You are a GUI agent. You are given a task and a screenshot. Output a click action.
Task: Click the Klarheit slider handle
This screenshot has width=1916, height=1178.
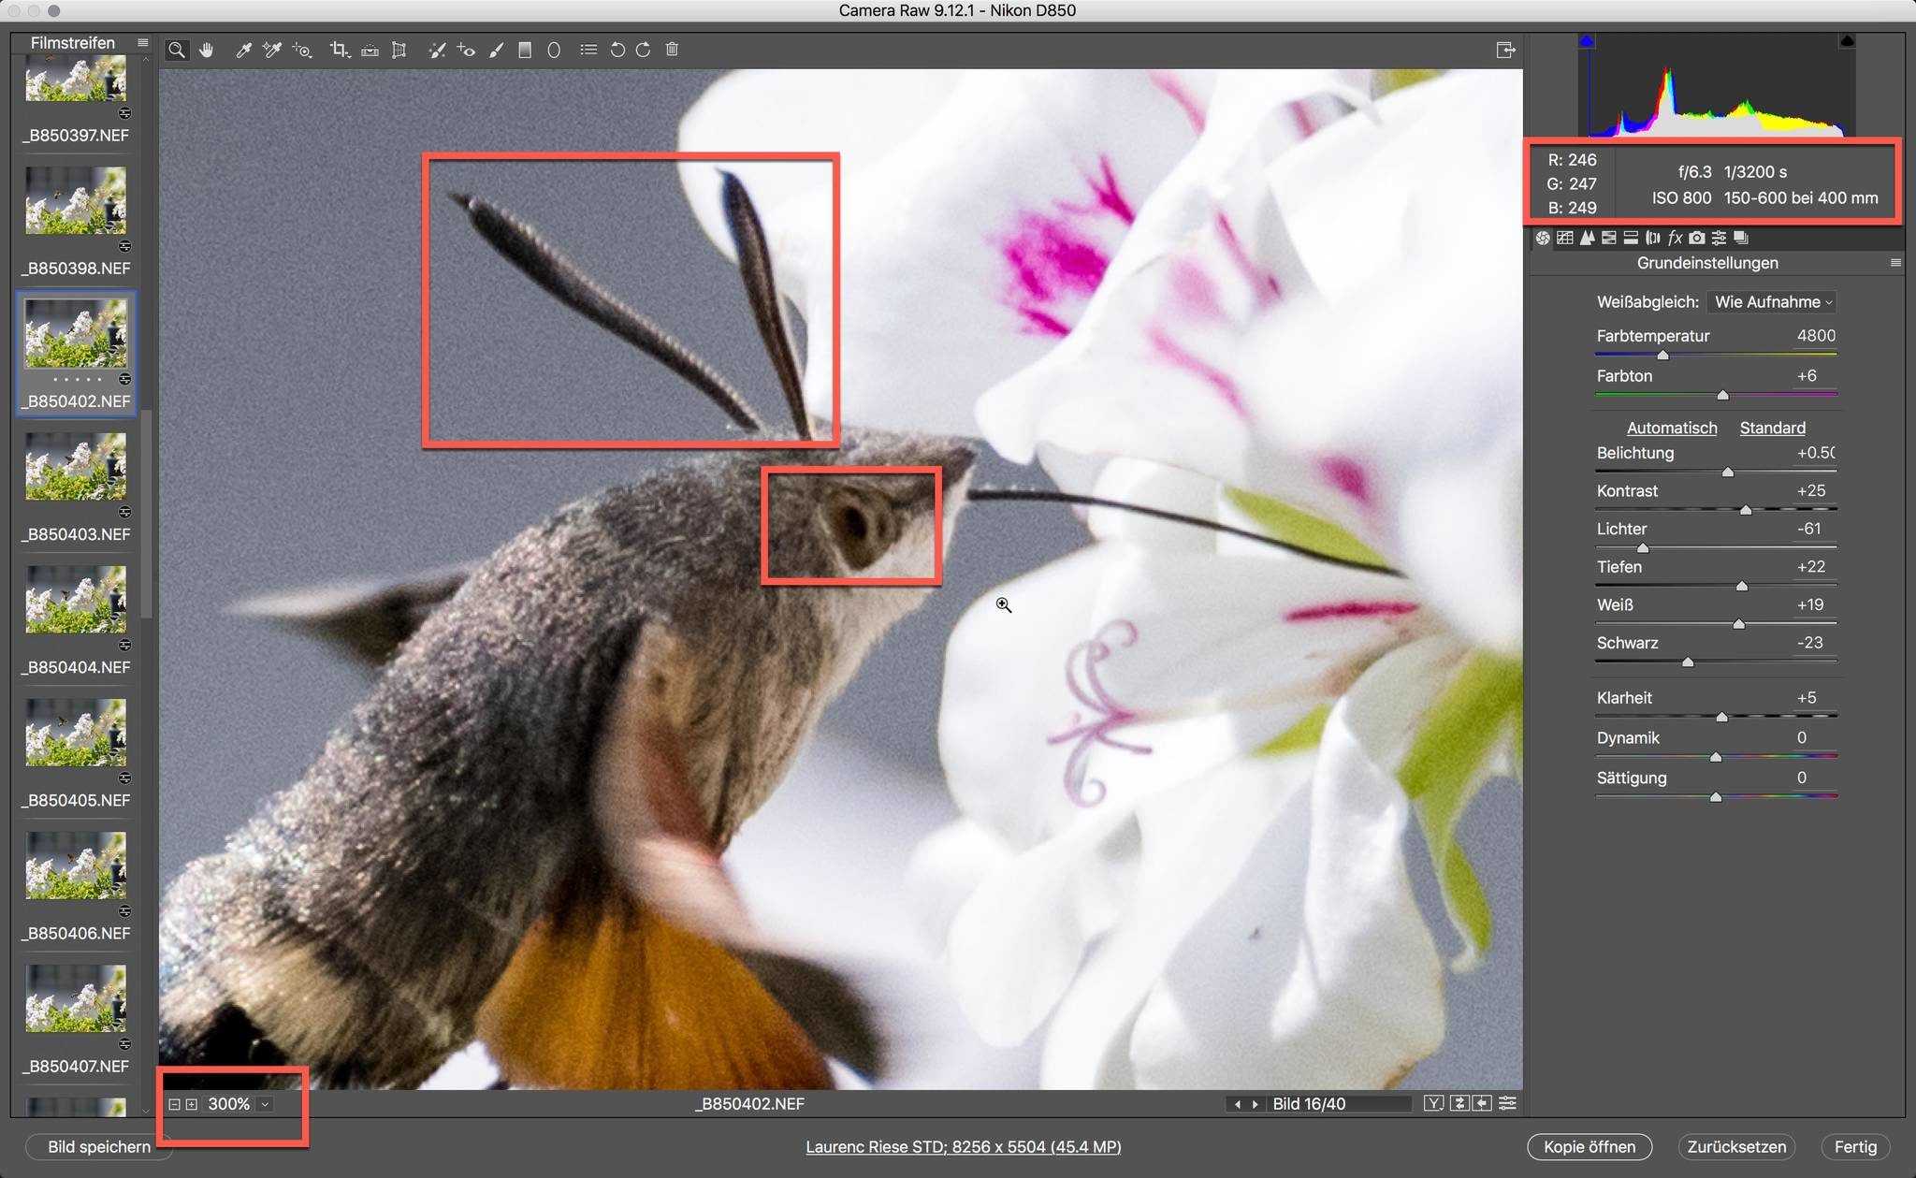[x=1721, y=718]
